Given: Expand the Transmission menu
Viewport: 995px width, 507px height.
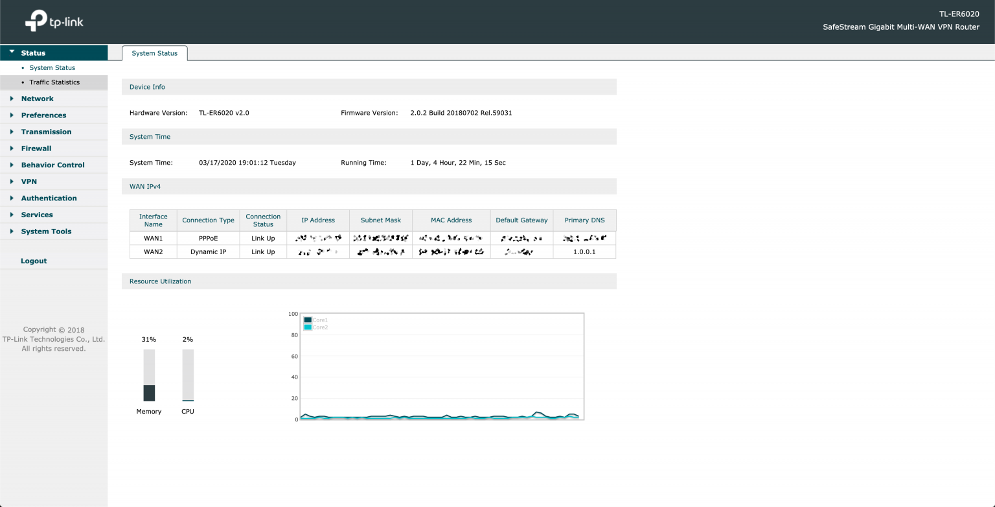Looking at the screenshot, I should coord(54,132).
